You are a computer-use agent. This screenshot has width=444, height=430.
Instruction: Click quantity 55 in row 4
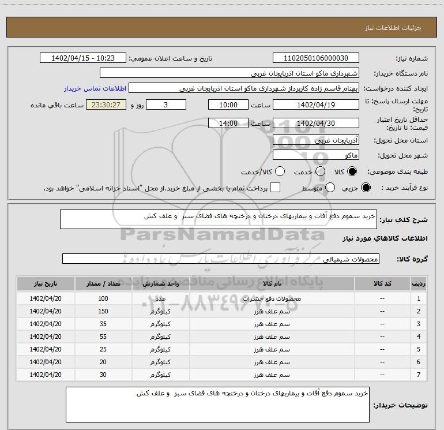103,336
